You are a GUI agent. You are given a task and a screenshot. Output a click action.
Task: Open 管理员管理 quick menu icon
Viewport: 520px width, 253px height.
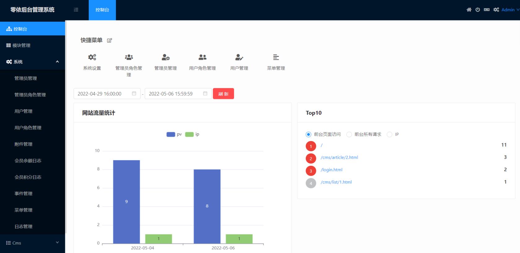click(166, 57)
